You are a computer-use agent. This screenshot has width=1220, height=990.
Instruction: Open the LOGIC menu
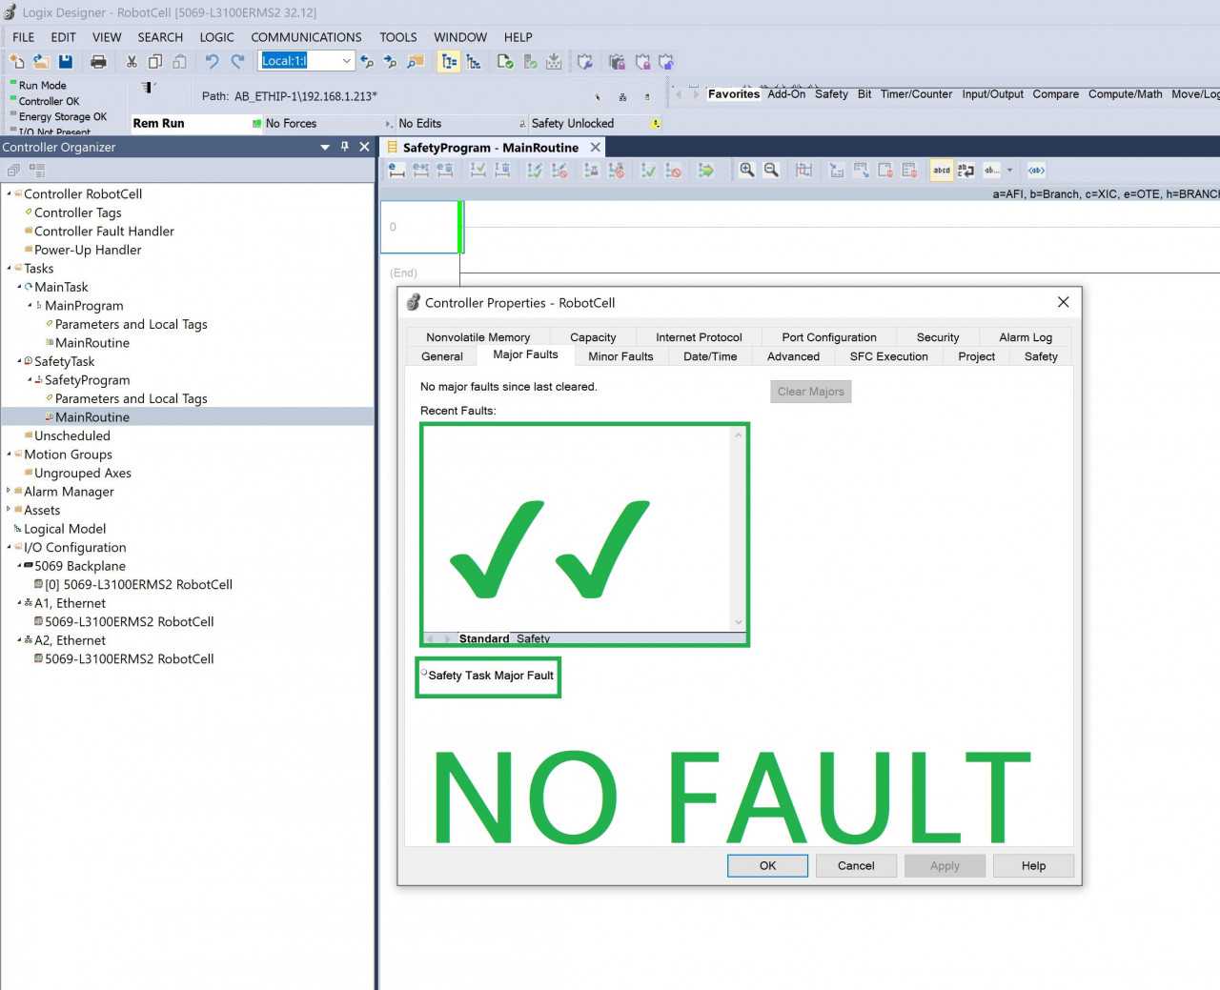216,37
